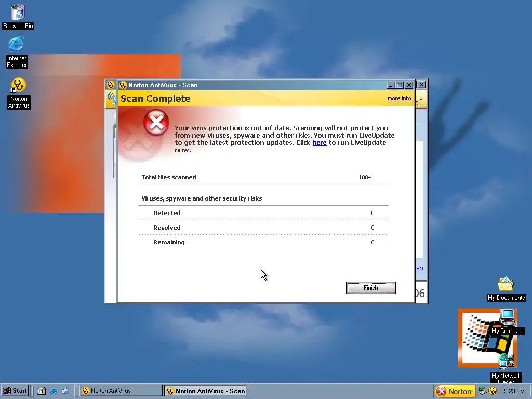Viewport: 532px width, 399px height.
Task: Minimize the Norton AntiVirus Scan dialog
Action: [x=391, y=85]
